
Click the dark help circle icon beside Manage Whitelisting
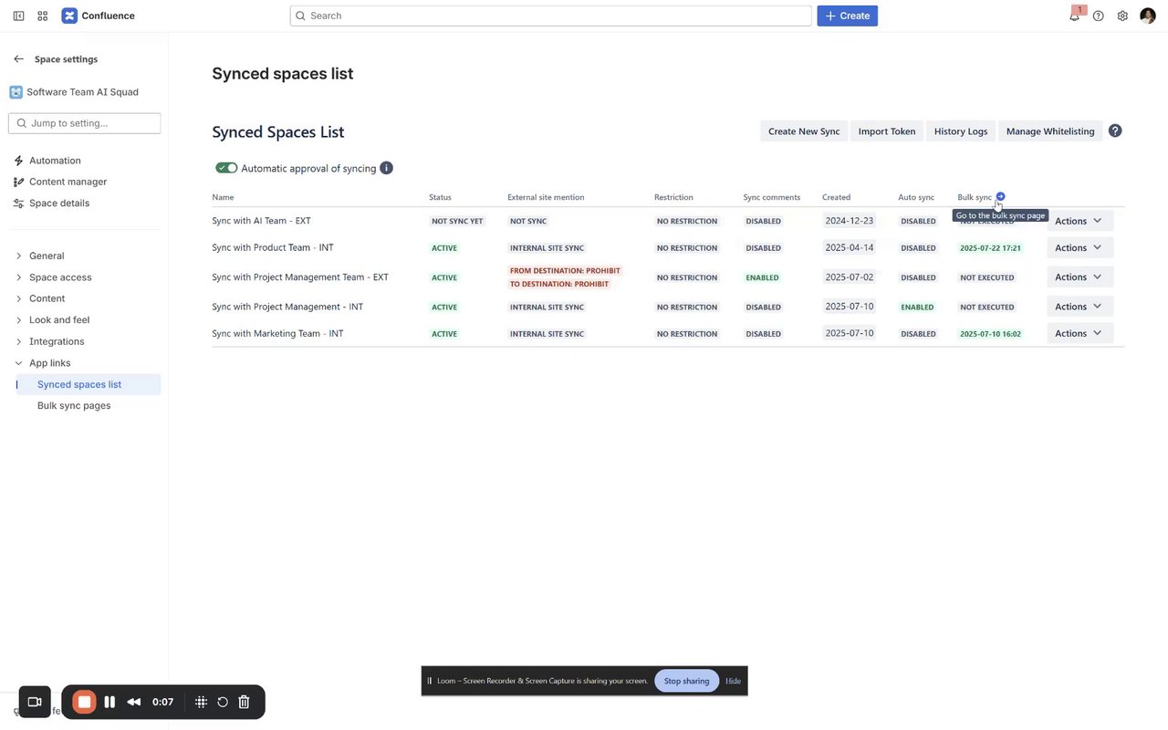pyautogui.click(x=1115, y=130)
